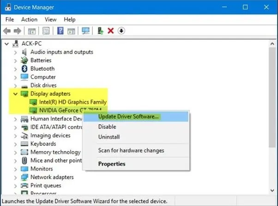Minimize the Device Manager window
The width and height of the screenshot is (278, 206).
(224, 7)
